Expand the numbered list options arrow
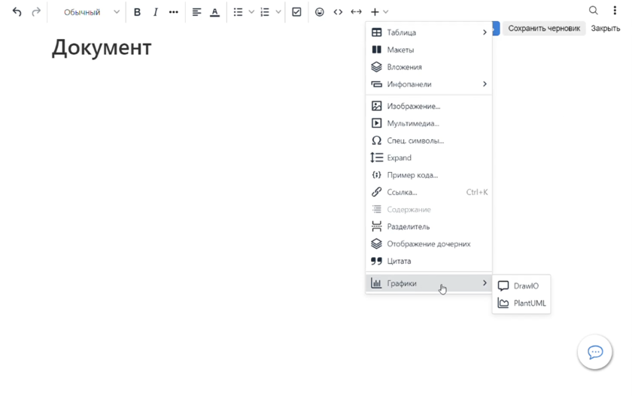632x396 pixels. coord(278,12)
